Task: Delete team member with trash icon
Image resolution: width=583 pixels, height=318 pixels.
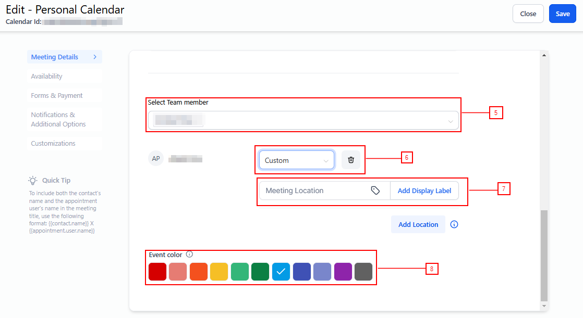Action: (x=350, y=160)
